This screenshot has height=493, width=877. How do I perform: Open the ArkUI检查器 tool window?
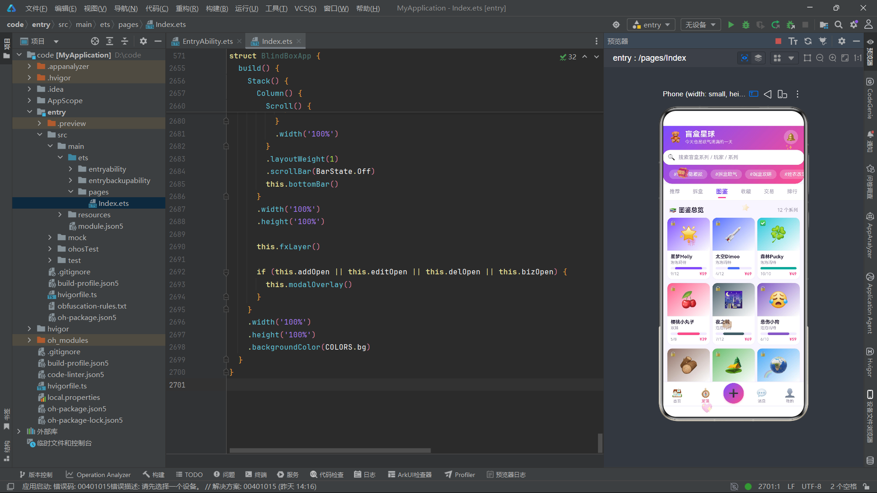coord(410,475)
